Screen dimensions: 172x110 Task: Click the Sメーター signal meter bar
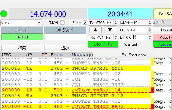click(x=163, y=23)
